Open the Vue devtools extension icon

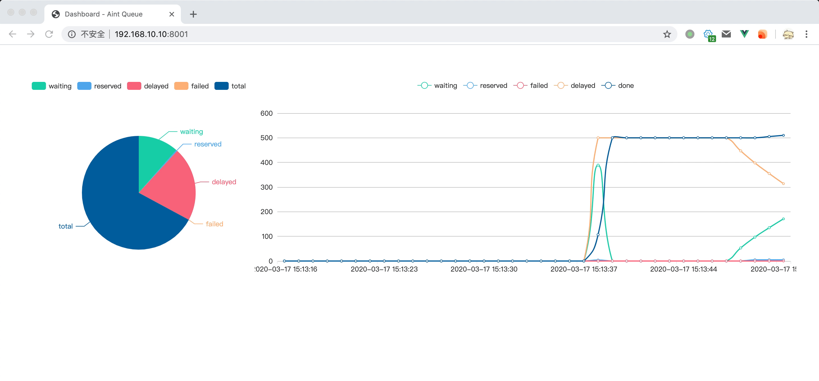pos(744,34)
